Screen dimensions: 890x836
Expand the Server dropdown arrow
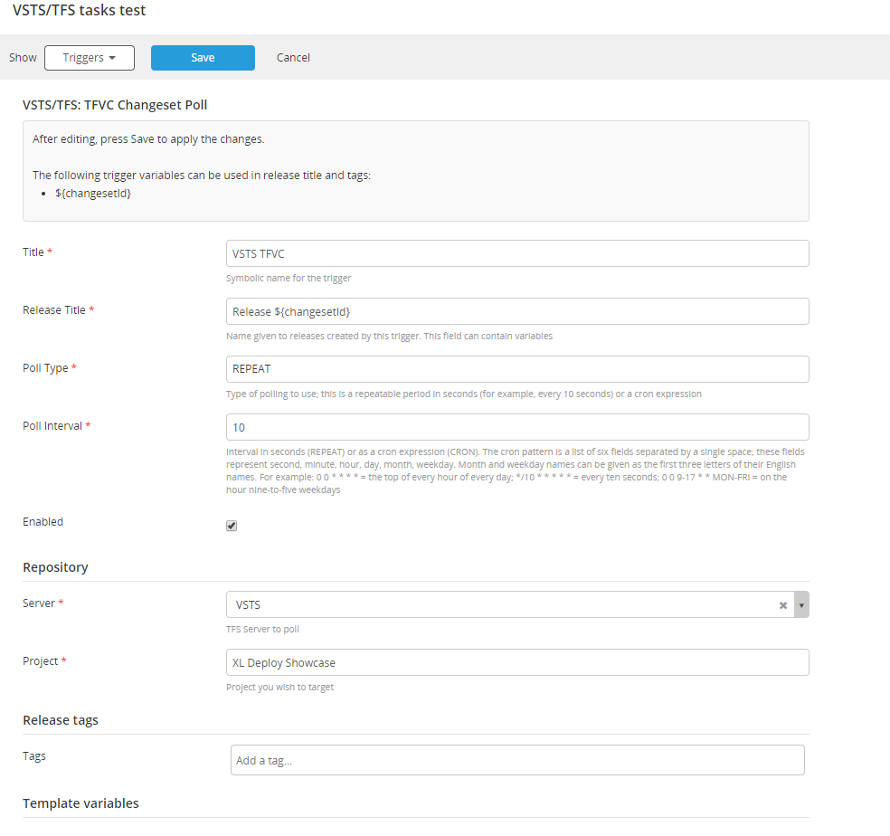pyautogui.click(x=801, y=605)
